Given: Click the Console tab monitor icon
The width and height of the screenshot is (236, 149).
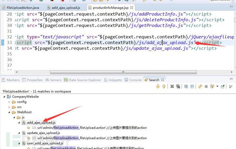Looking at the screenshot, I should (126, 80).
